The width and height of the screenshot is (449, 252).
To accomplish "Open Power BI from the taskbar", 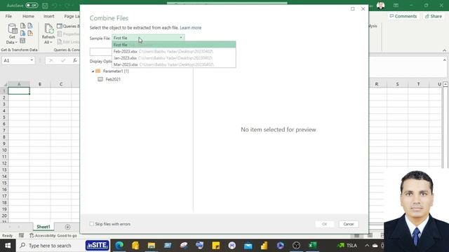I will [x=264, y=246].
